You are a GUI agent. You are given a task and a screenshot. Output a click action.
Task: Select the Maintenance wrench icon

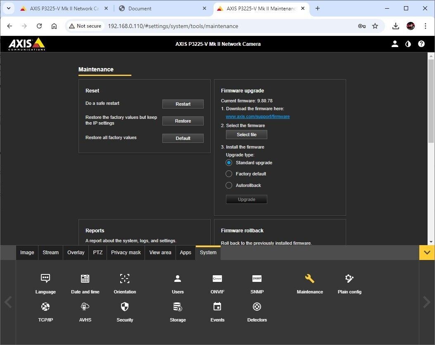coord(309,278)
